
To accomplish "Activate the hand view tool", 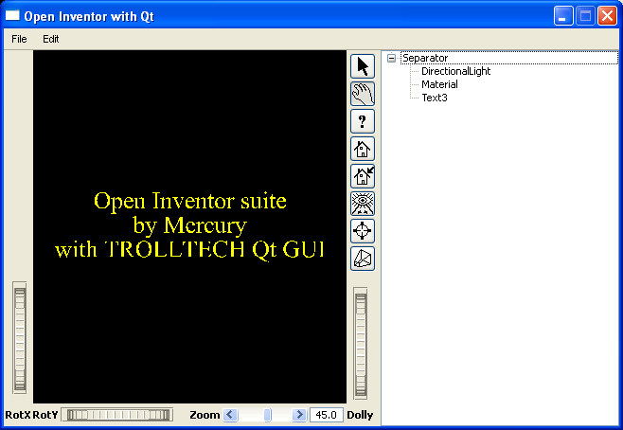I will pyautogui.click(x=363, y=94).
